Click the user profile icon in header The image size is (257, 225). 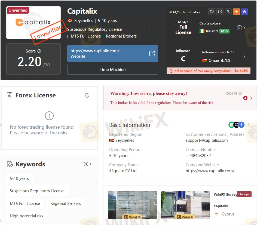(x=228, y=12)
